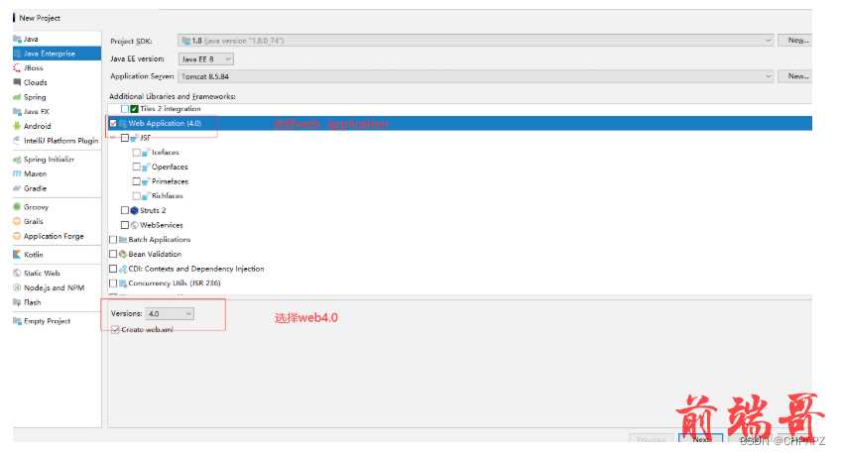Click the IntelliJ Platform Plugin icon
The image size is (841, 455).
pos(17,141)
